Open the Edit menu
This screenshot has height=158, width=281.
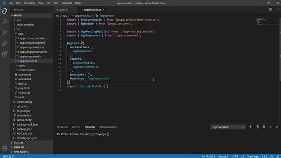pos(18,3)
